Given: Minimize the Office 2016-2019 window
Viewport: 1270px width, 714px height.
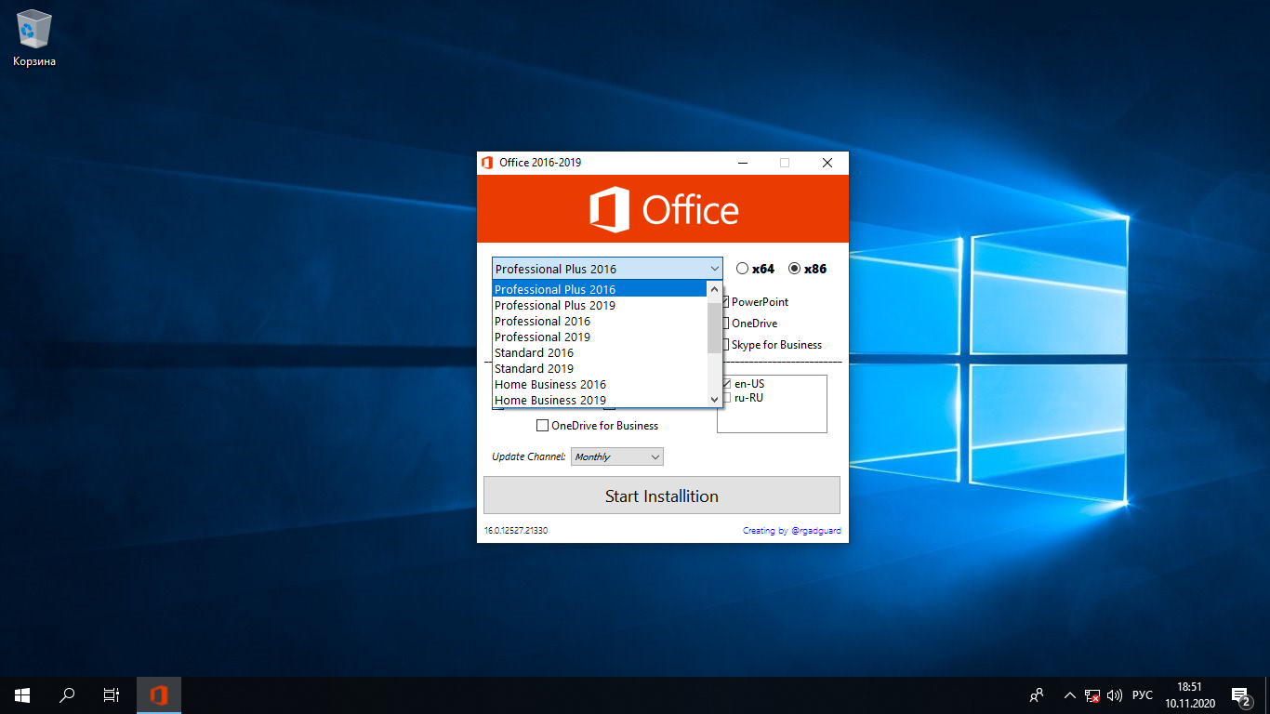Looking at the screenshot, I should [x=743, y=163].
